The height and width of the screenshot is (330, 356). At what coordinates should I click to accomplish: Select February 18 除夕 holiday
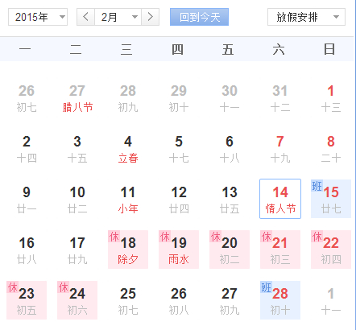pos(128,250)
